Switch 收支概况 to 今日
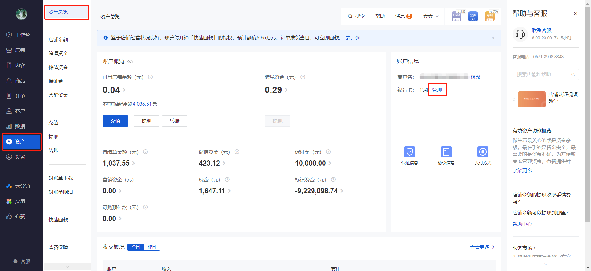This screenshot has height=271, width=591. [136, 247]
